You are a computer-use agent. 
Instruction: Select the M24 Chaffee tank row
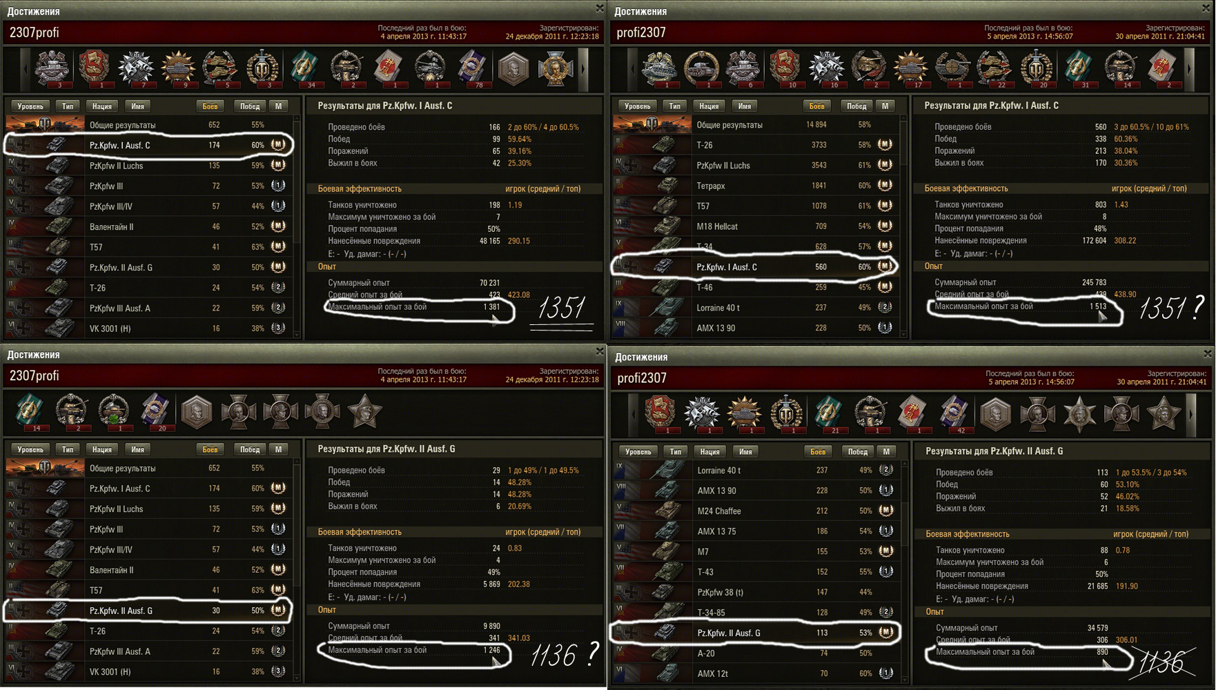point(756,511)
